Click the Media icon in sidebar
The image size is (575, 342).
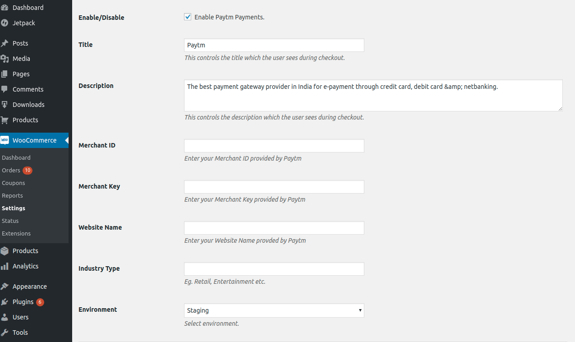[x=5, y=59]
